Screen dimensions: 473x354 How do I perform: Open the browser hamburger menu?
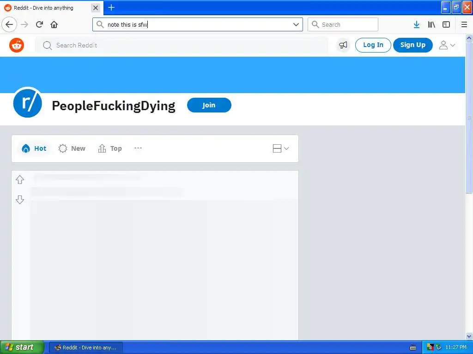coord(464,24)
